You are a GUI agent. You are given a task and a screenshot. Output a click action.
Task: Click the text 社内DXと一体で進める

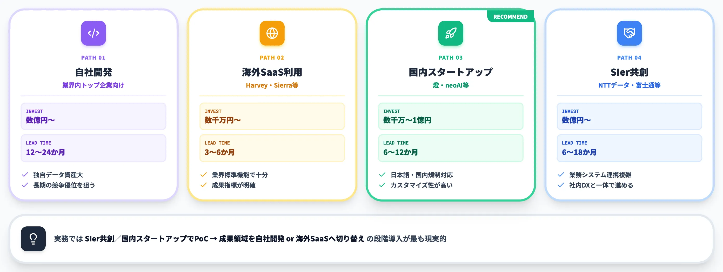(x=601, y=185)
